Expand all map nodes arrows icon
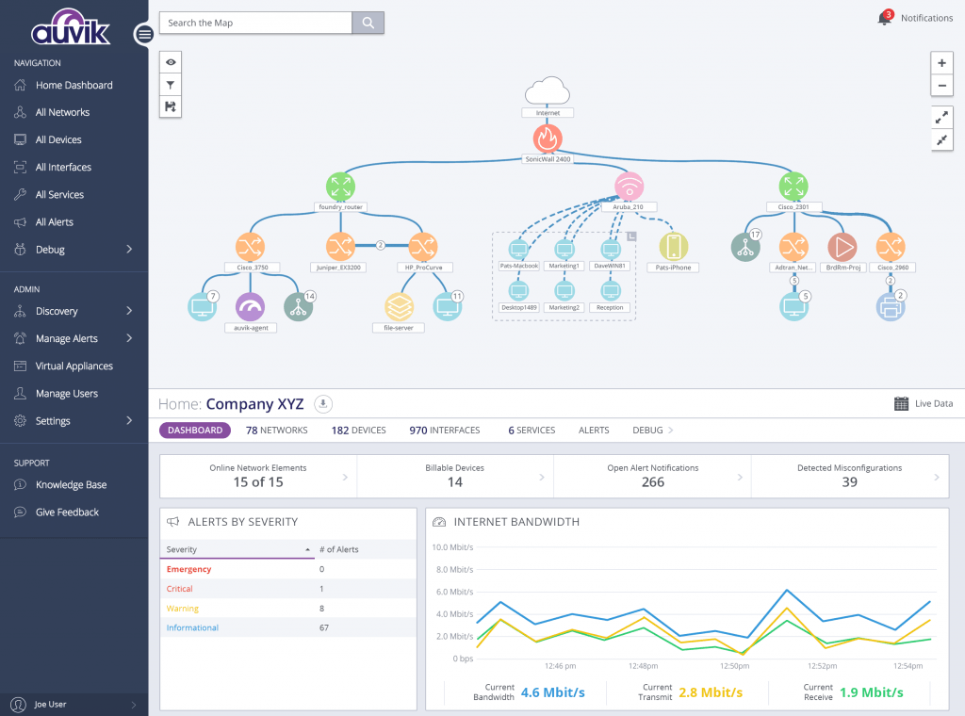Image resolution: width=965 pixels, height=716 pixels. [941, 117]
